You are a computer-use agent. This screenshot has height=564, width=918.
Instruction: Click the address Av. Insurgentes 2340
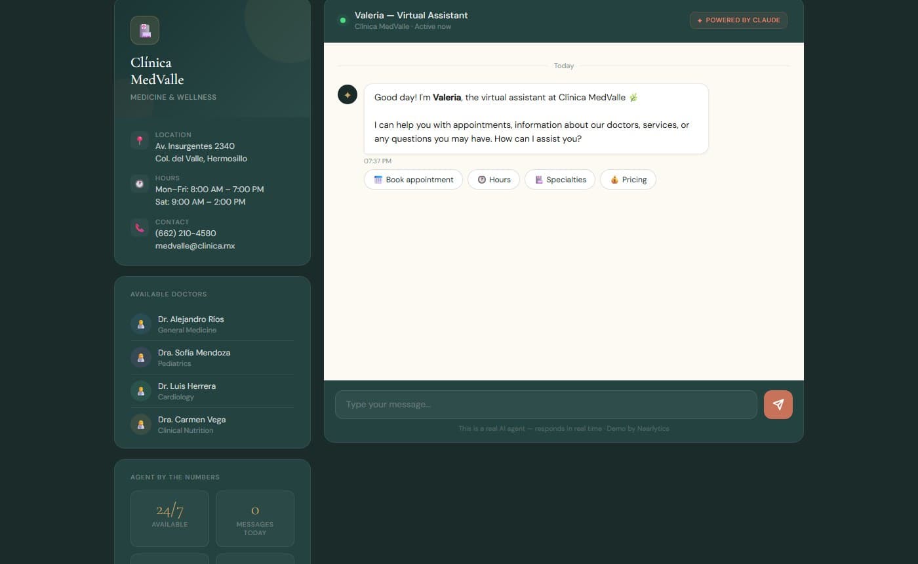[195, 146]
